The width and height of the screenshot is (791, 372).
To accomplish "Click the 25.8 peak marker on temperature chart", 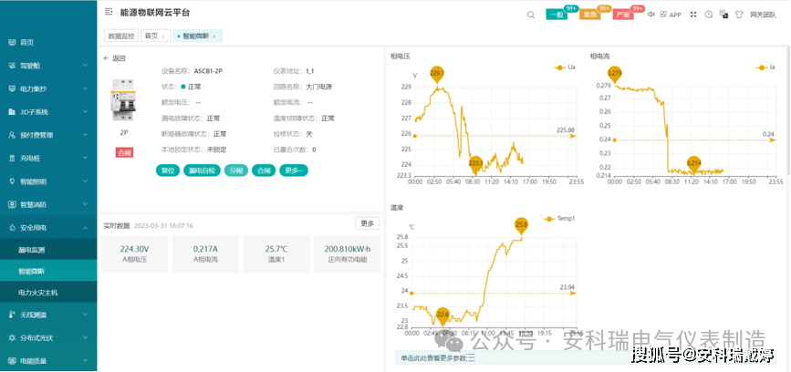I will click(522, 225).
